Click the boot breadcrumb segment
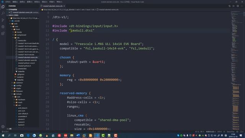 point(88,10)
